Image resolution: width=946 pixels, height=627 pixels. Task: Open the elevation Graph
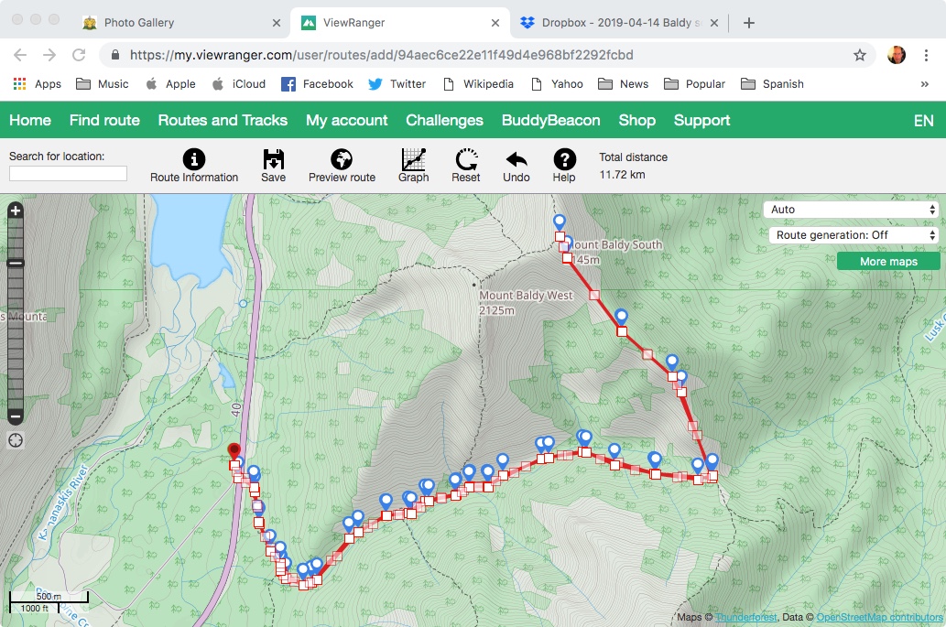414,159
